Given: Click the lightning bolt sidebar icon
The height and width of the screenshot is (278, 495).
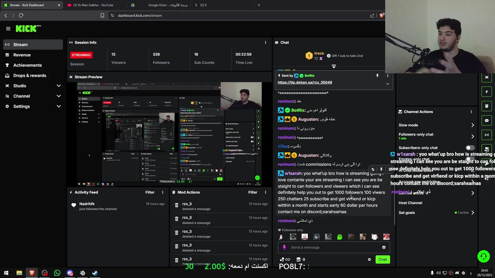Looking at the screenshot, I should (x=486, y=92).
